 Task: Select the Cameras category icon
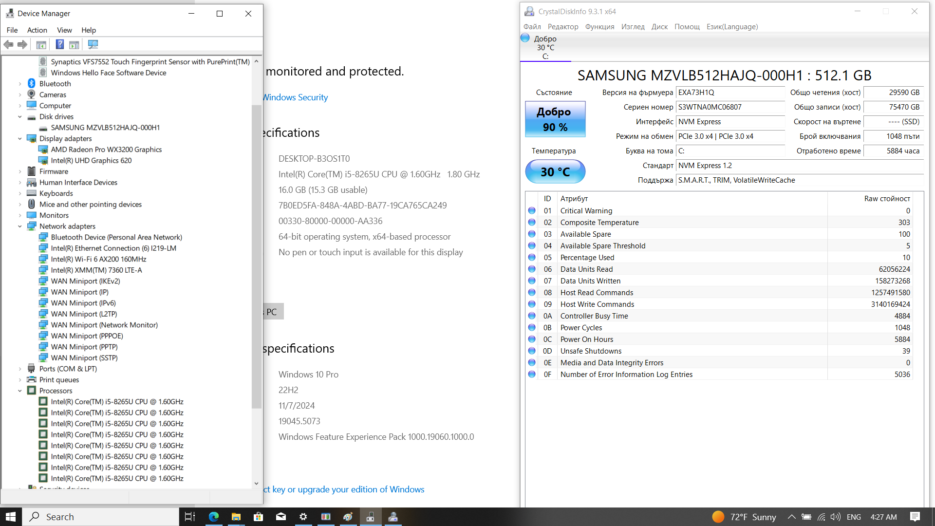pos(32,94)
